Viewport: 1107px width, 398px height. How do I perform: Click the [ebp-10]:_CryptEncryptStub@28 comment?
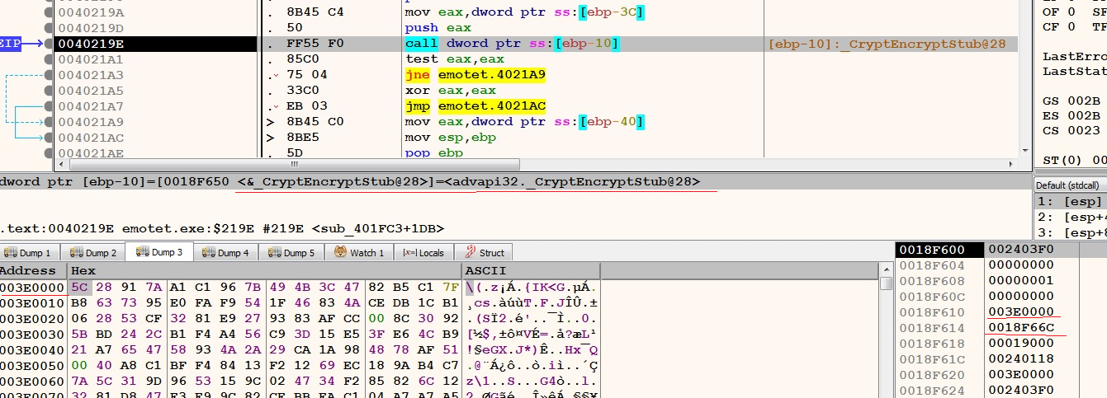coord(887,44)
